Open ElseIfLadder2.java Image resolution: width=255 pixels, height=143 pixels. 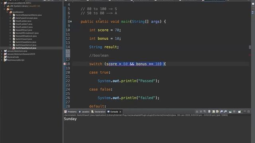click(x=24, y=27)
